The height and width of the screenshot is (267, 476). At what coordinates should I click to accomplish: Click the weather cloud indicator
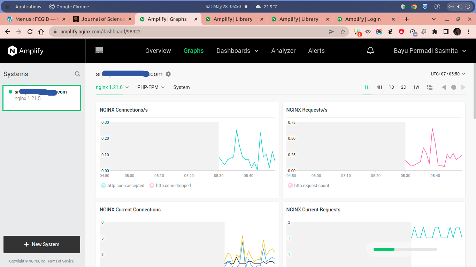pyautogui.click(x=258, y=7)
